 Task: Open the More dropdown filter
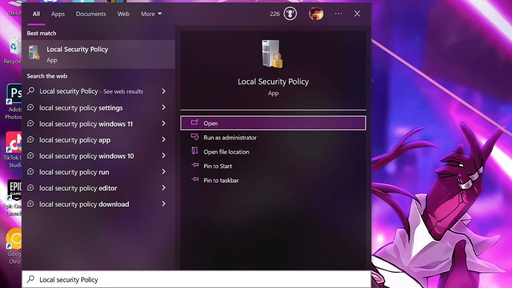(151, 14)
